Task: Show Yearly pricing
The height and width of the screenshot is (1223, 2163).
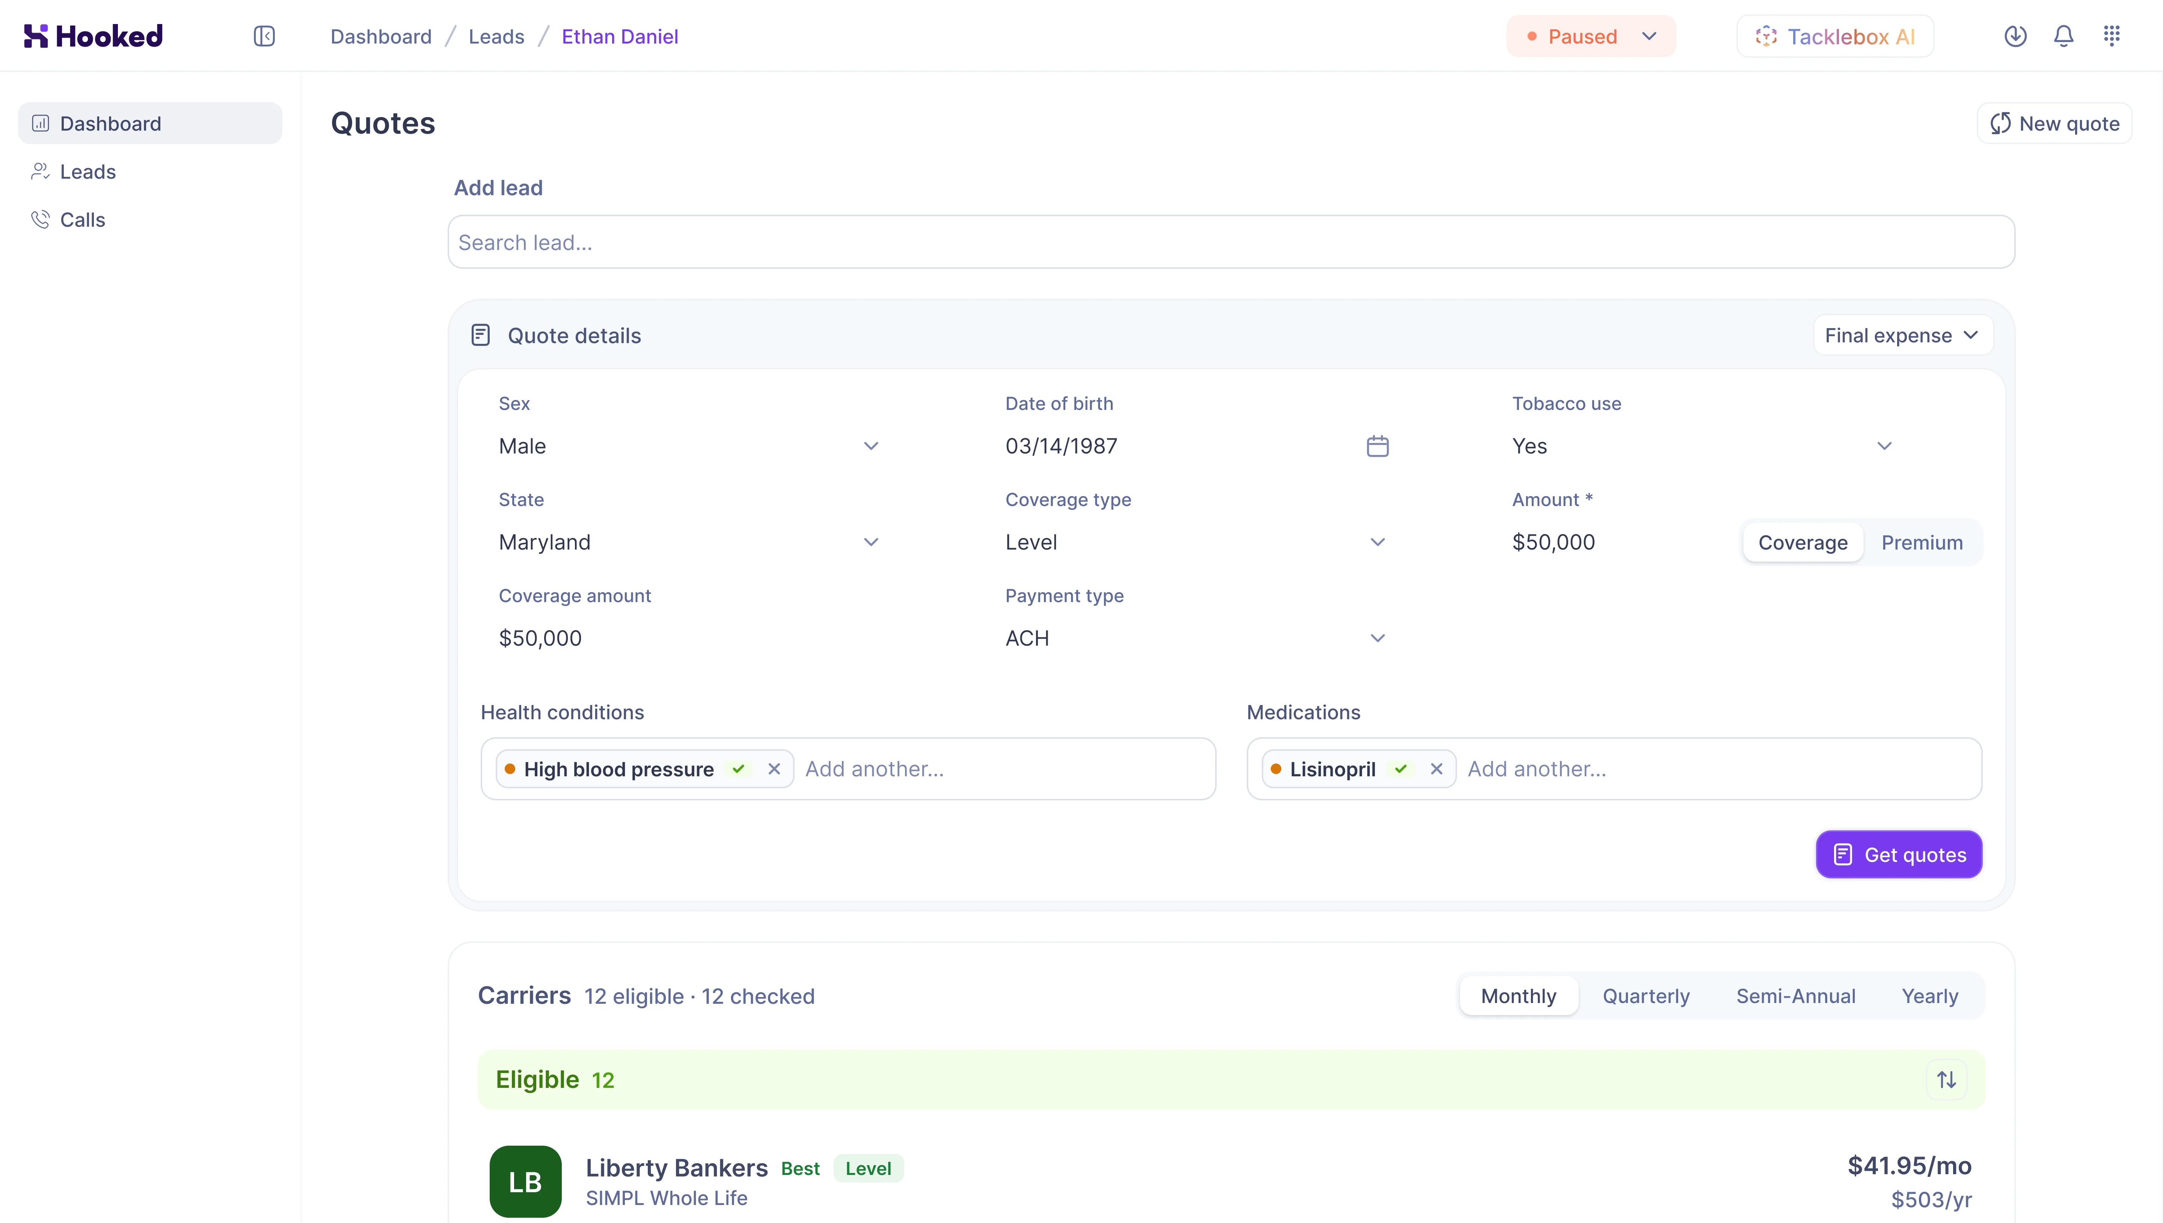Action: 1929,996
